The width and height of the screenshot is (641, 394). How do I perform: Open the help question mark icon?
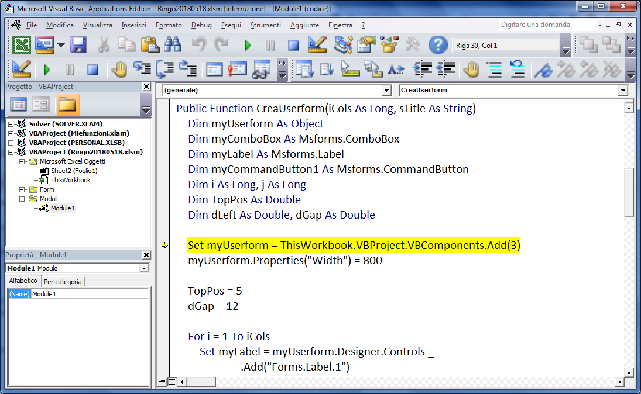coord(438,46)
